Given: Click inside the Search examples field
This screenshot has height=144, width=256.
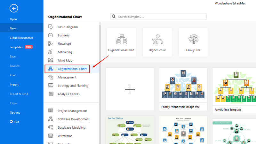Looking at the screenshot, I should pyautogui.click(x=158, y=17).
